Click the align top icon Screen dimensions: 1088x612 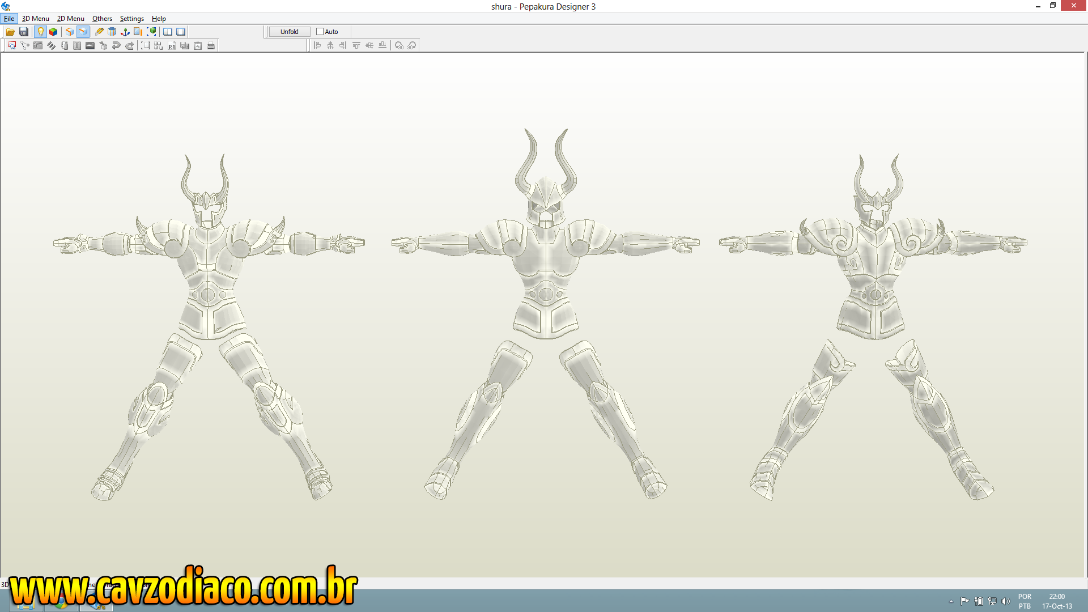[x=356, y=46]
